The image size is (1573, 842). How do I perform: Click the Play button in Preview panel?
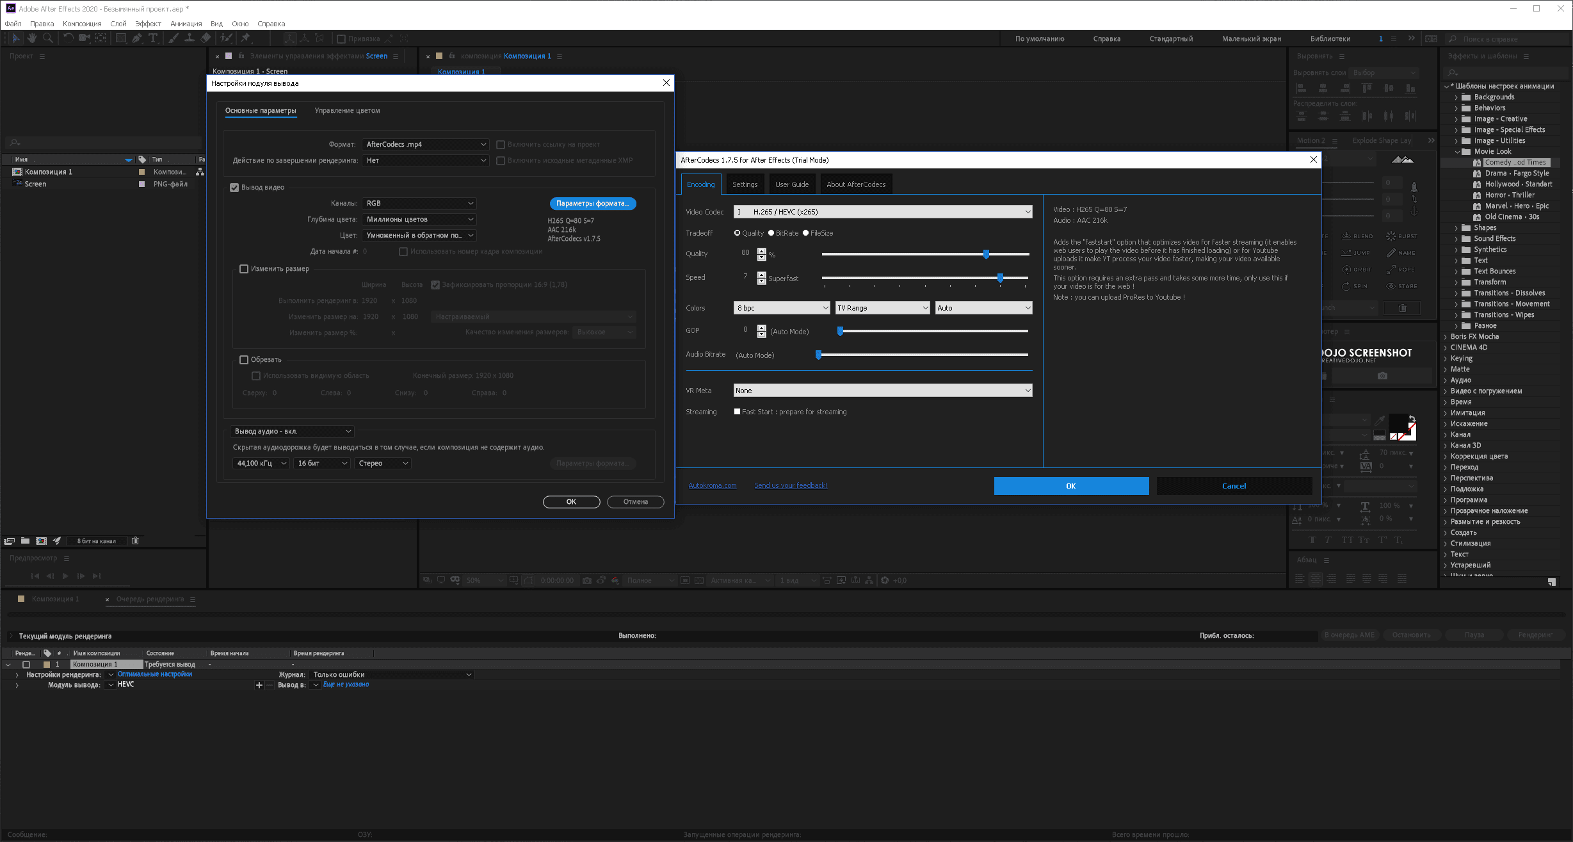[65, 576]
